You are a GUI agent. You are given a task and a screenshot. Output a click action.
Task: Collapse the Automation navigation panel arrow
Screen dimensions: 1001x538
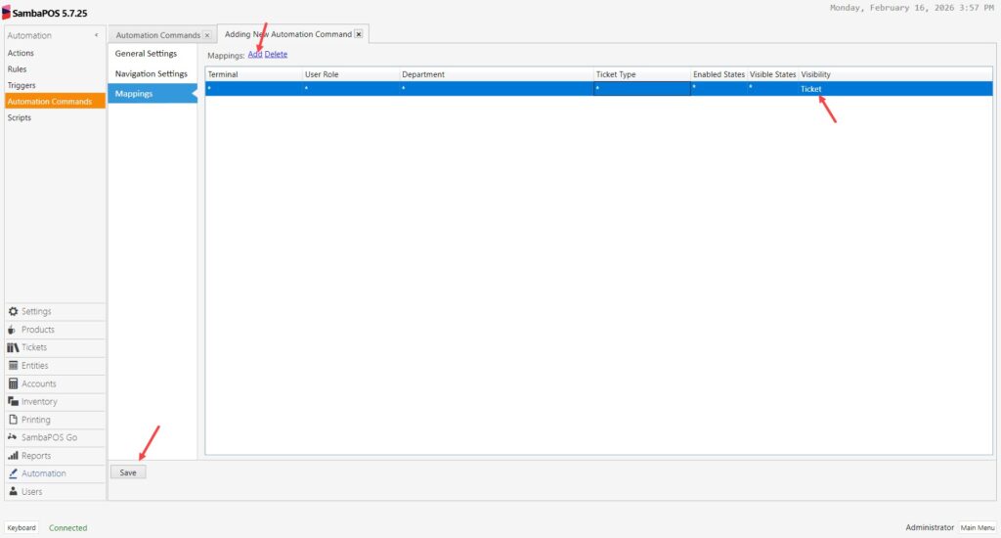(96, 35)
